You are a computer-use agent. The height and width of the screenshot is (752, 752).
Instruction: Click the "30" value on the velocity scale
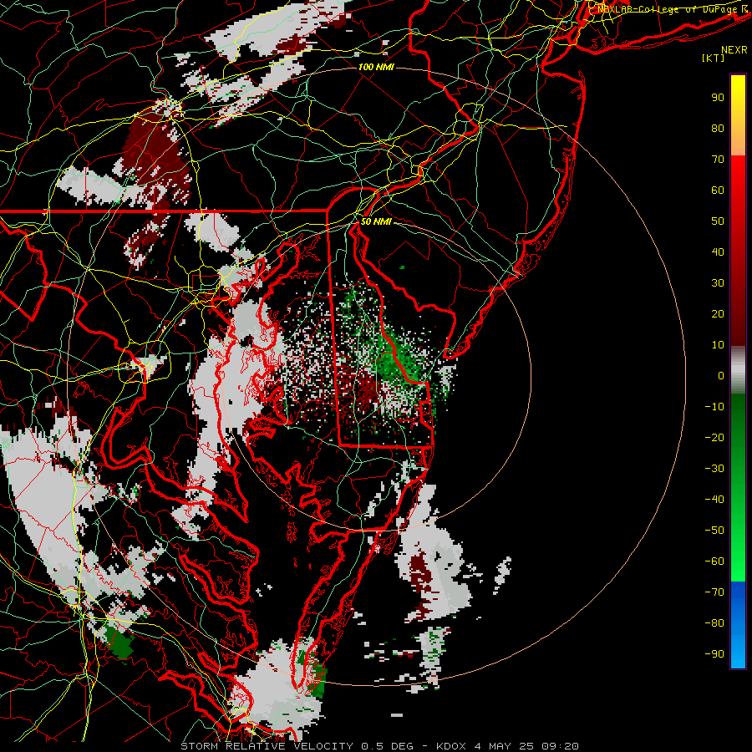tap(718, 283)
